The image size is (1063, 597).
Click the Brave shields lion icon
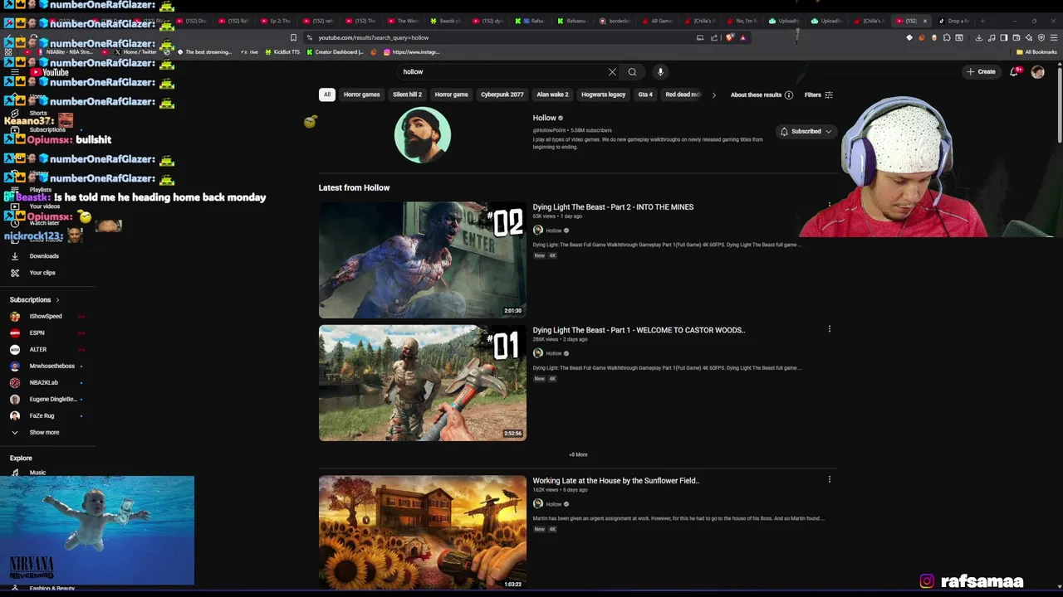tap(730, 37)
